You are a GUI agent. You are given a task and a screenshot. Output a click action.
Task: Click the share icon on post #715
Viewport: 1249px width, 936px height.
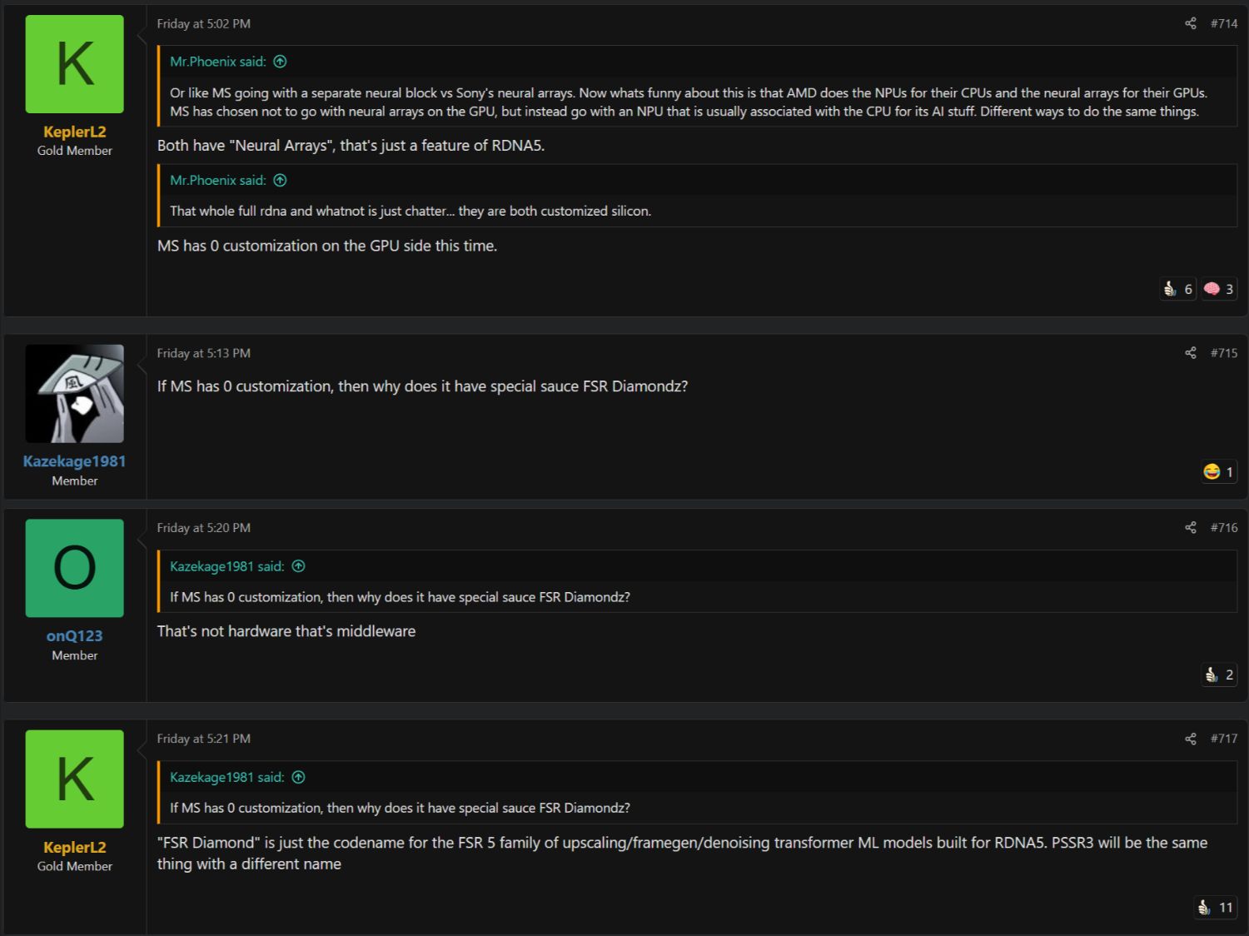pos(1190,353)
